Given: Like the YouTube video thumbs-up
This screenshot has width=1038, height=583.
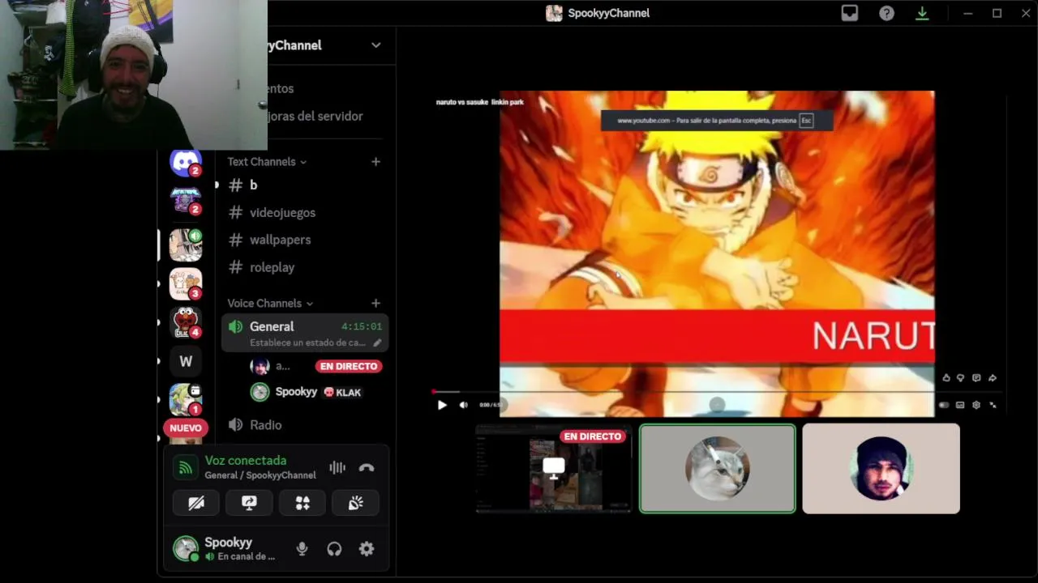Looking at the screenshot, I should [x=946, y=378].
